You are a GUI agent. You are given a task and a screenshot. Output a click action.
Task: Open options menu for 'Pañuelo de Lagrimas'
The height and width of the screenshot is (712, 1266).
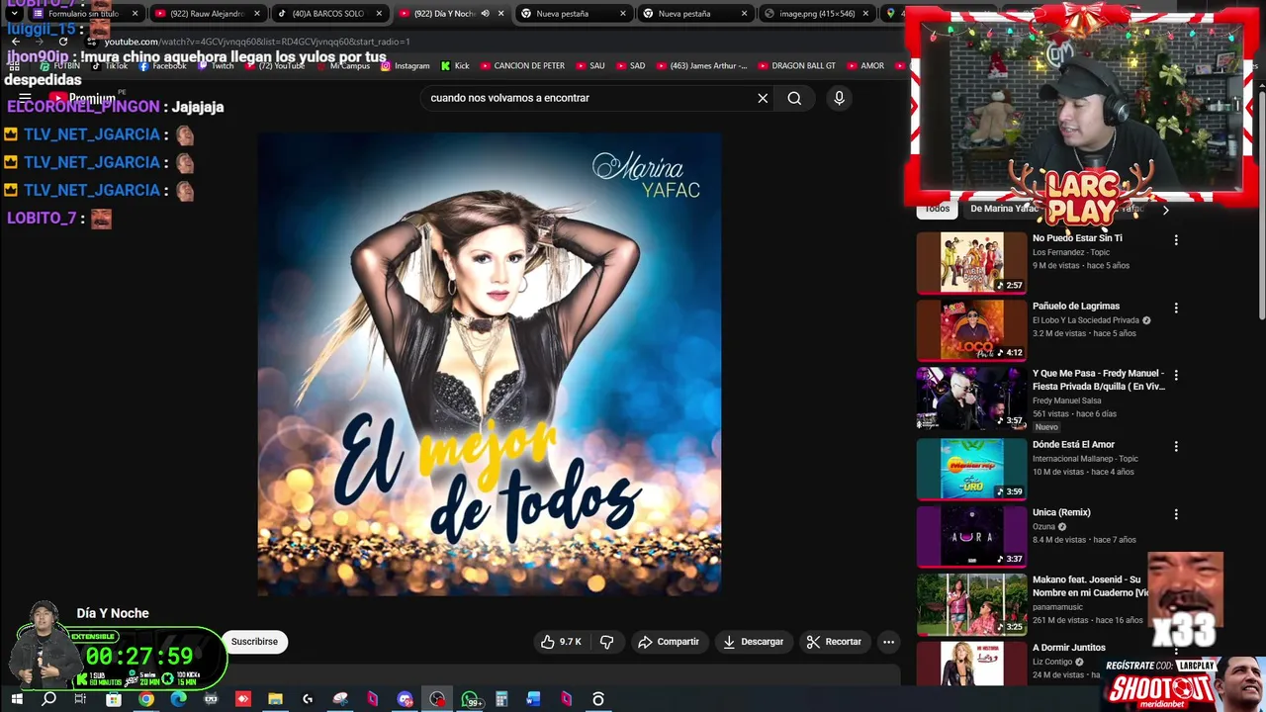[x=1176, y=308]
